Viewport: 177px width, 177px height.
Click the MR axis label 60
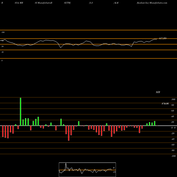[173, 111]
